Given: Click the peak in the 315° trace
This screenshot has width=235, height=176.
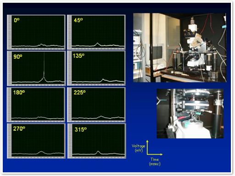Looking at the screenshot, I should point(98,152).
